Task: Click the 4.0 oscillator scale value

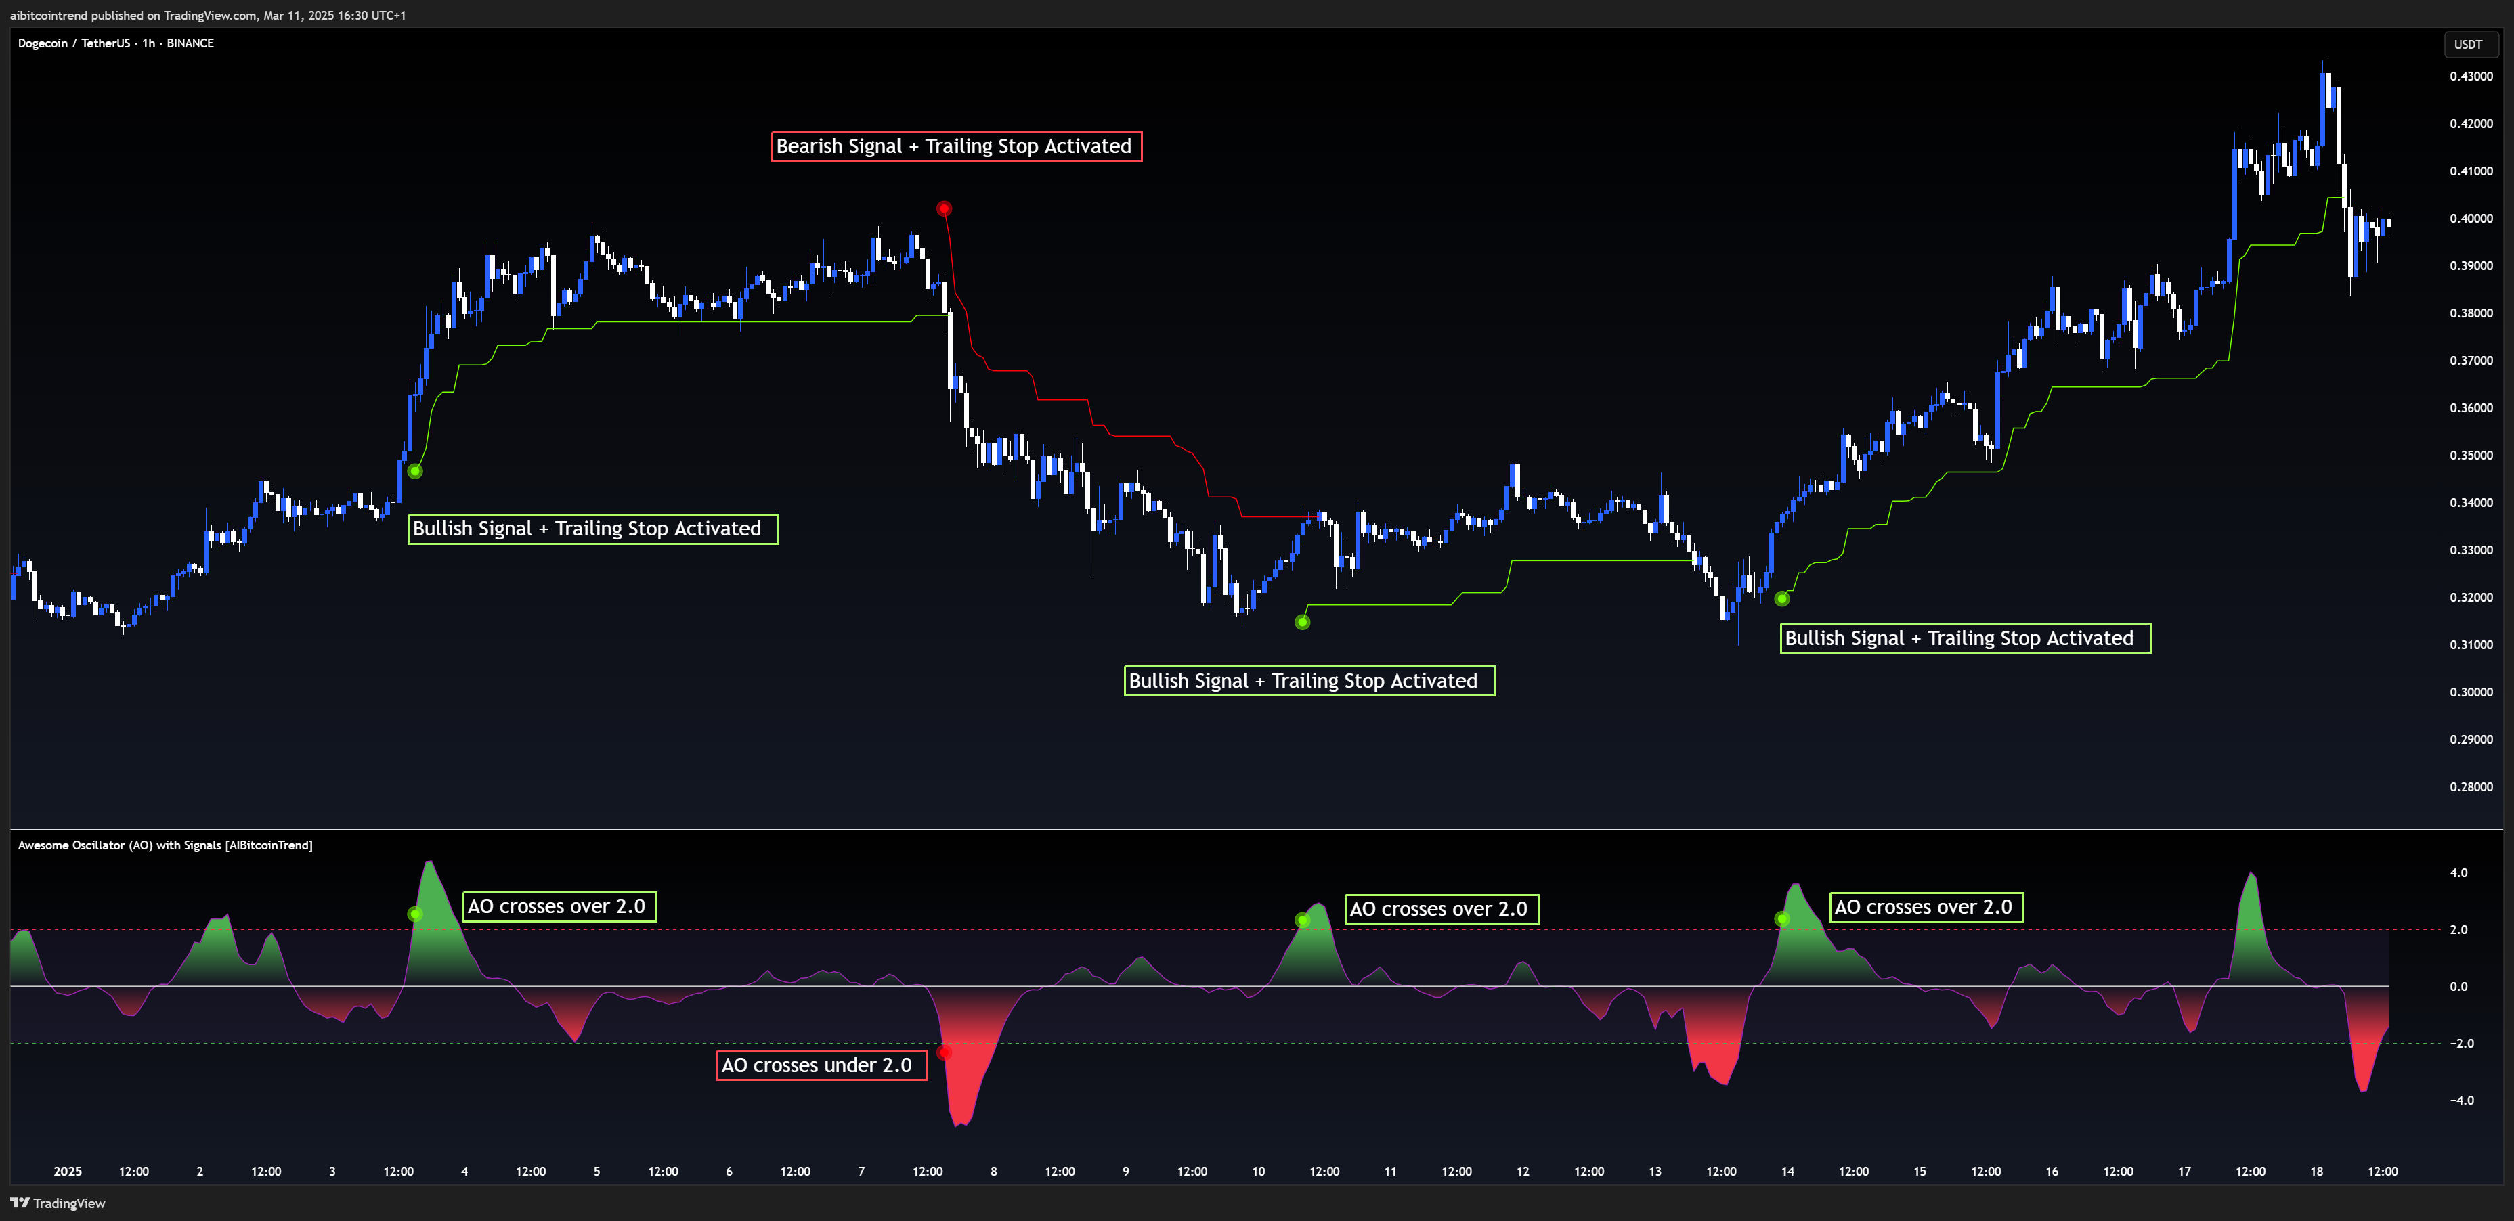Action: point(2458,873)
